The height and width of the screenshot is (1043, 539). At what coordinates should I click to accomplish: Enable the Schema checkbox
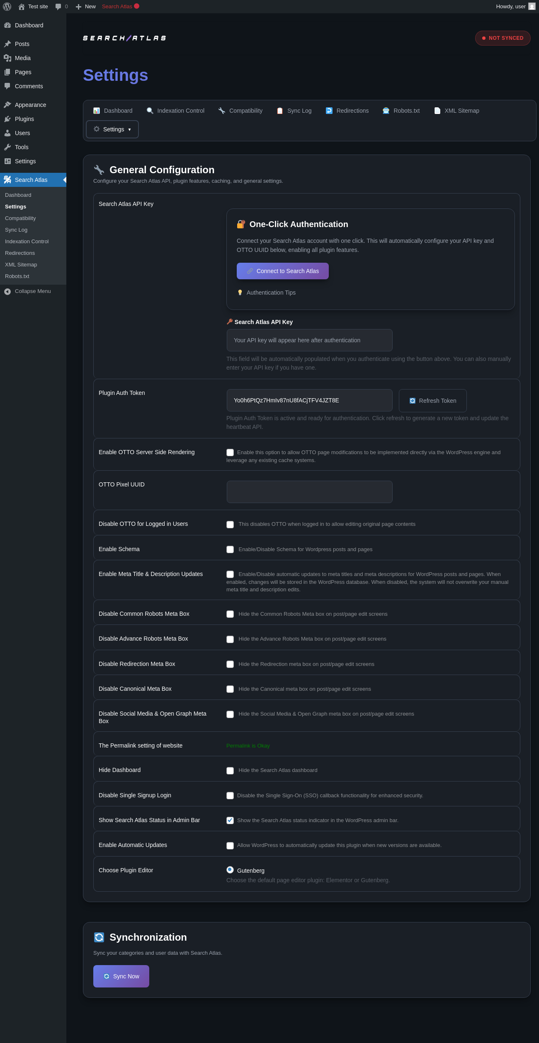(x=230, y=549)
